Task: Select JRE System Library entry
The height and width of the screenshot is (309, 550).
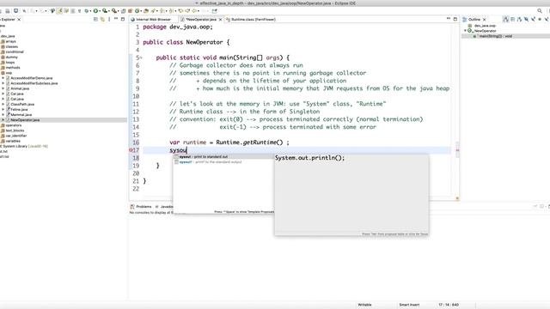Action: pyautogui.click(x=24, y=146)
